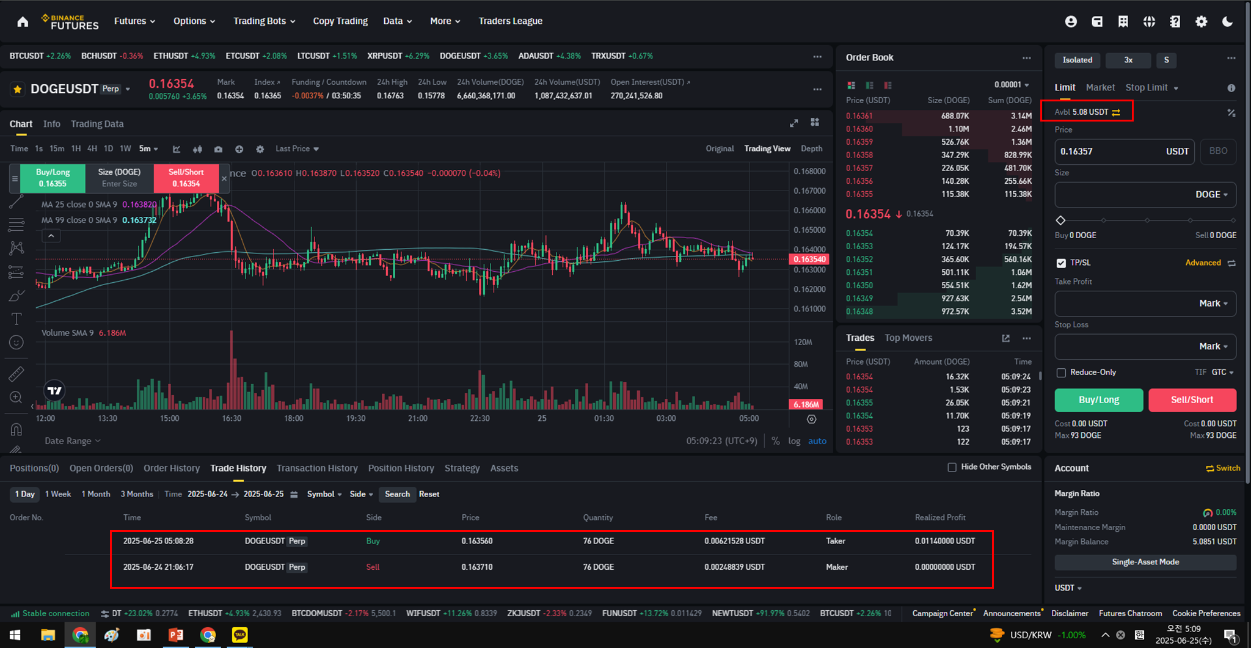Click the red Sell/Short order button
The image size is (1251, 648).
(1192, 400)
